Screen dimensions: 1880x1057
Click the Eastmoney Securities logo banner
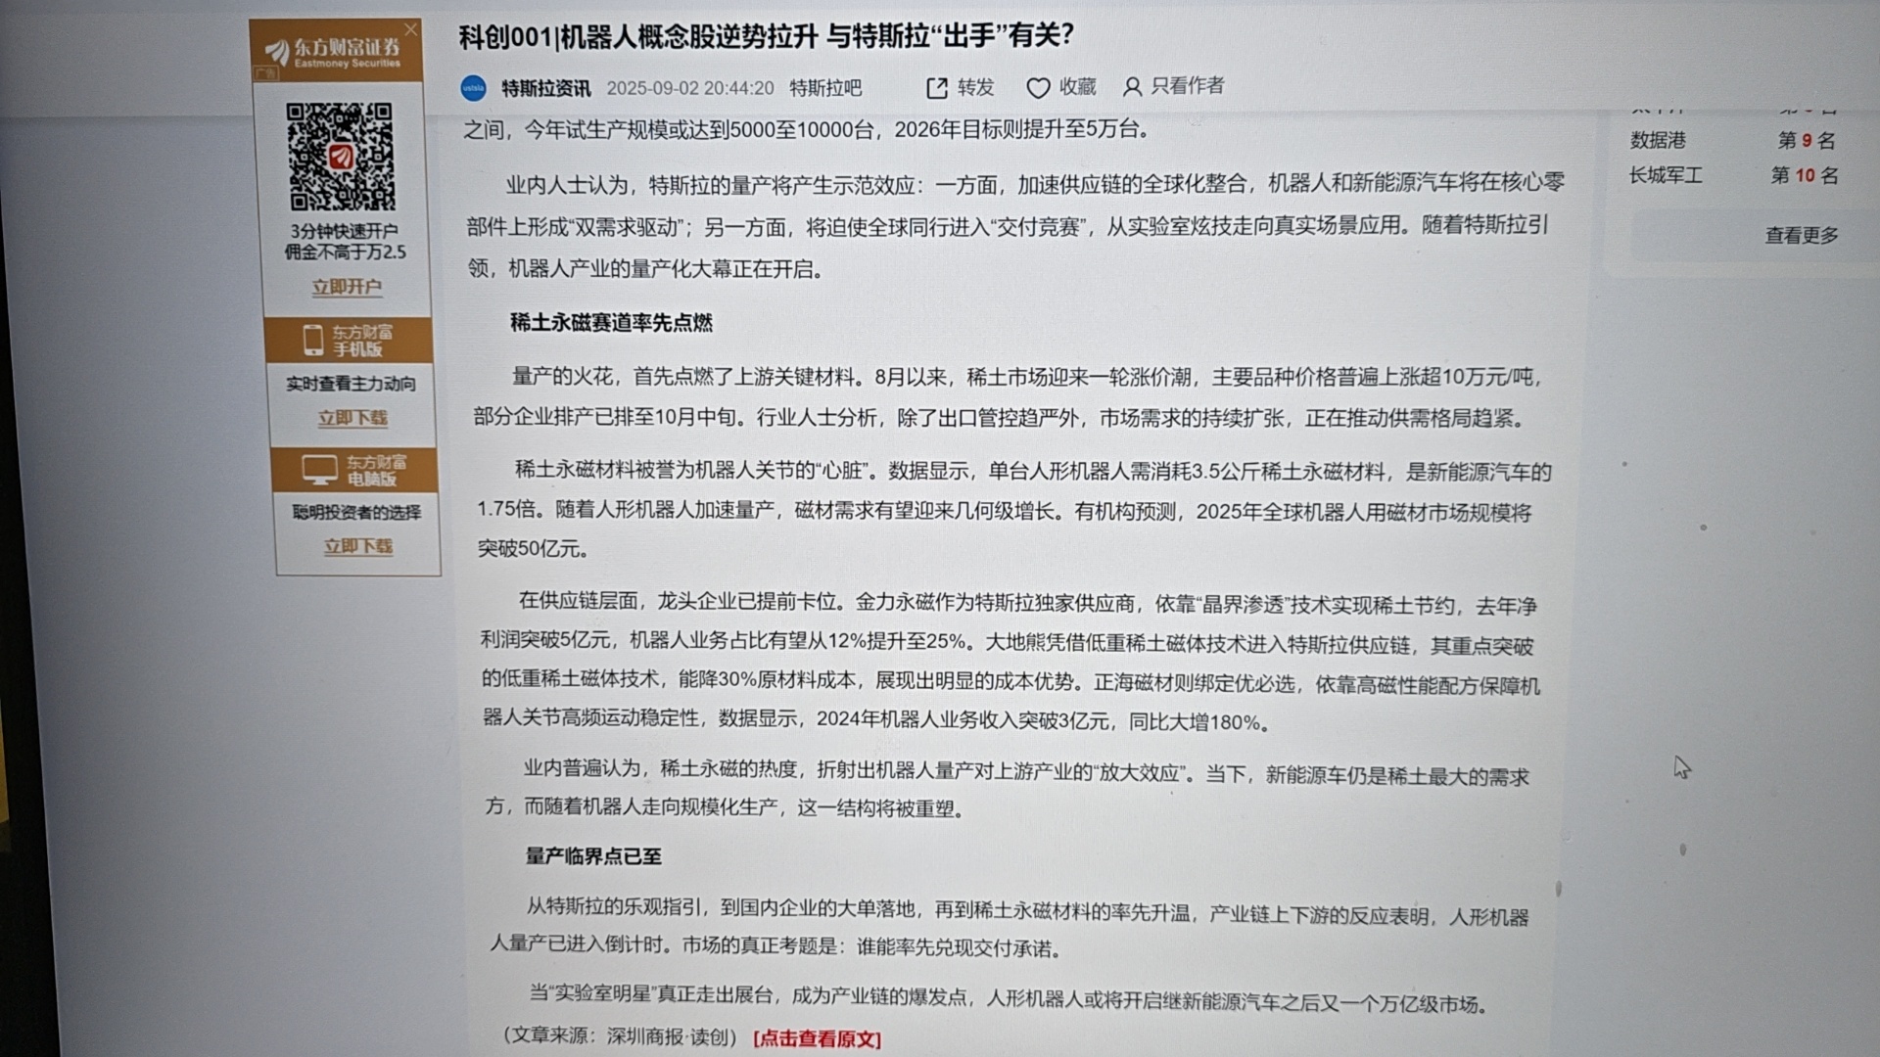pyautogui.click(x=337, y=52)
